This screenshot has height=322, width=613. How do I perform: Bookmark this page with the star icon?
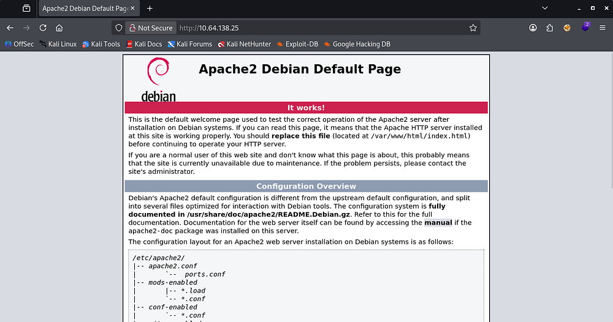473,28
